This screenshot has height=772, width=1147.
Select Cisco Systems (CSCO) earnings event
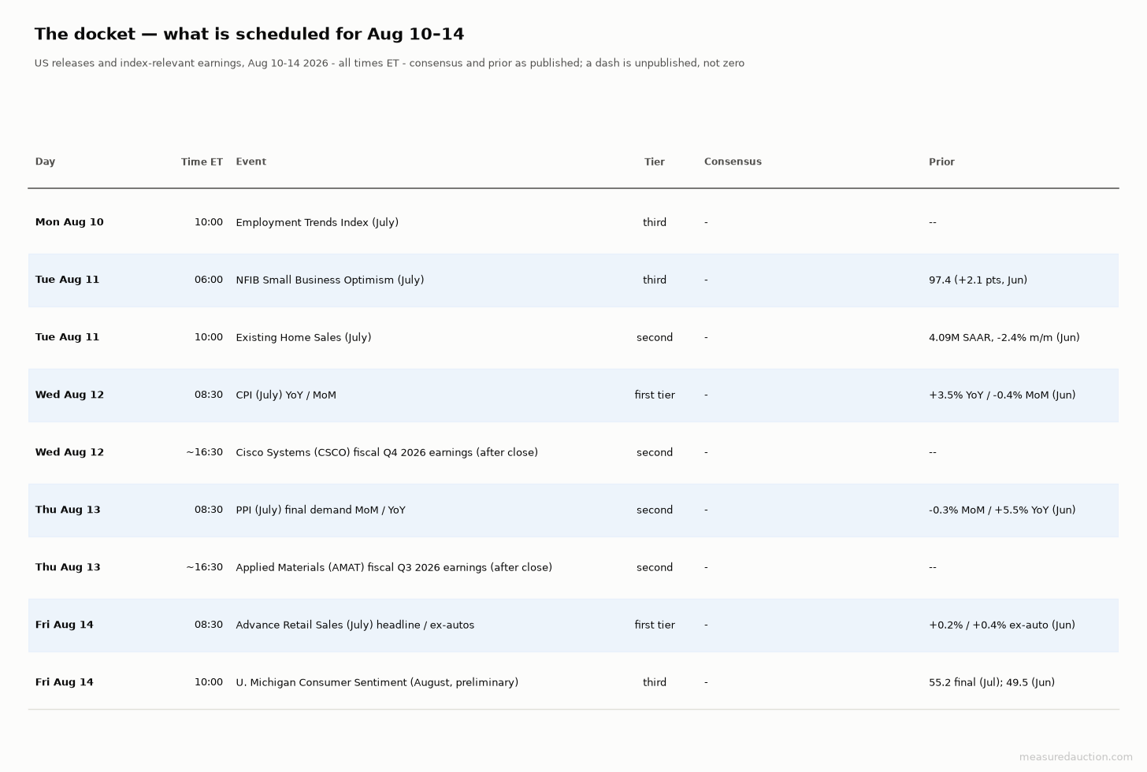pos(387,452)
